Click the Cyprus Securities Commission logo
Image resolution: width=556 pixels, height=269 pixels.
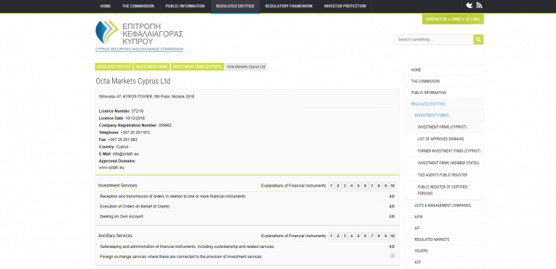[139, 36]
